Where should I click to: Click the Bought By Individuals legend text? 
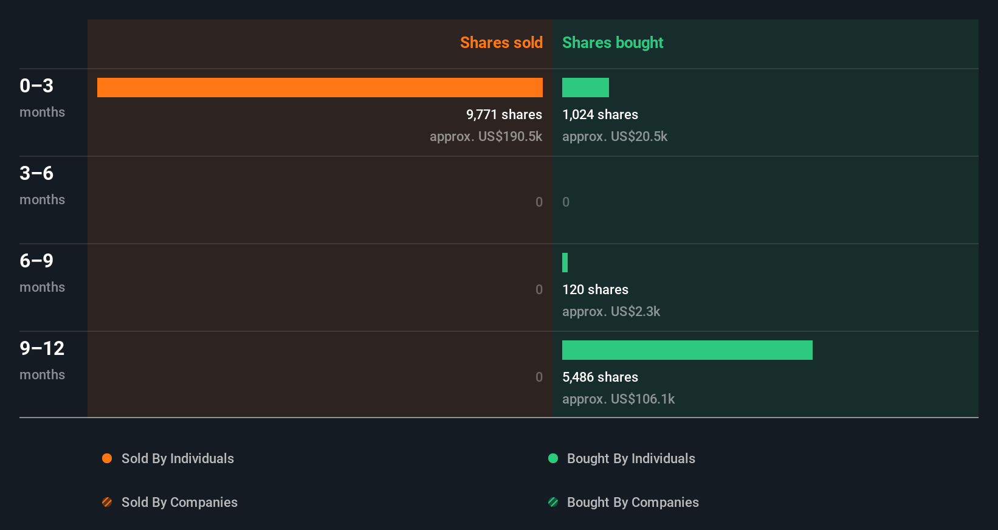[x=631, y=458]
